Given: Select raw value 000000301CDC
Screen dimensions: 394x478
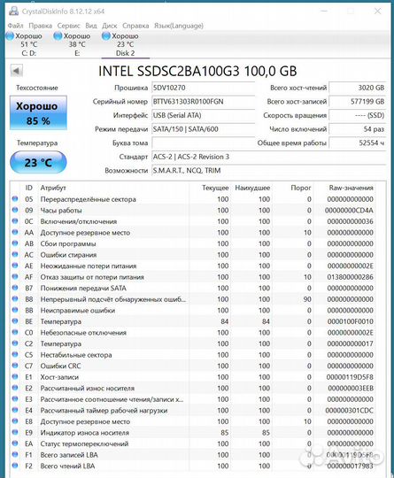Looking at the screenshot, I should click(x=349, y=411).
